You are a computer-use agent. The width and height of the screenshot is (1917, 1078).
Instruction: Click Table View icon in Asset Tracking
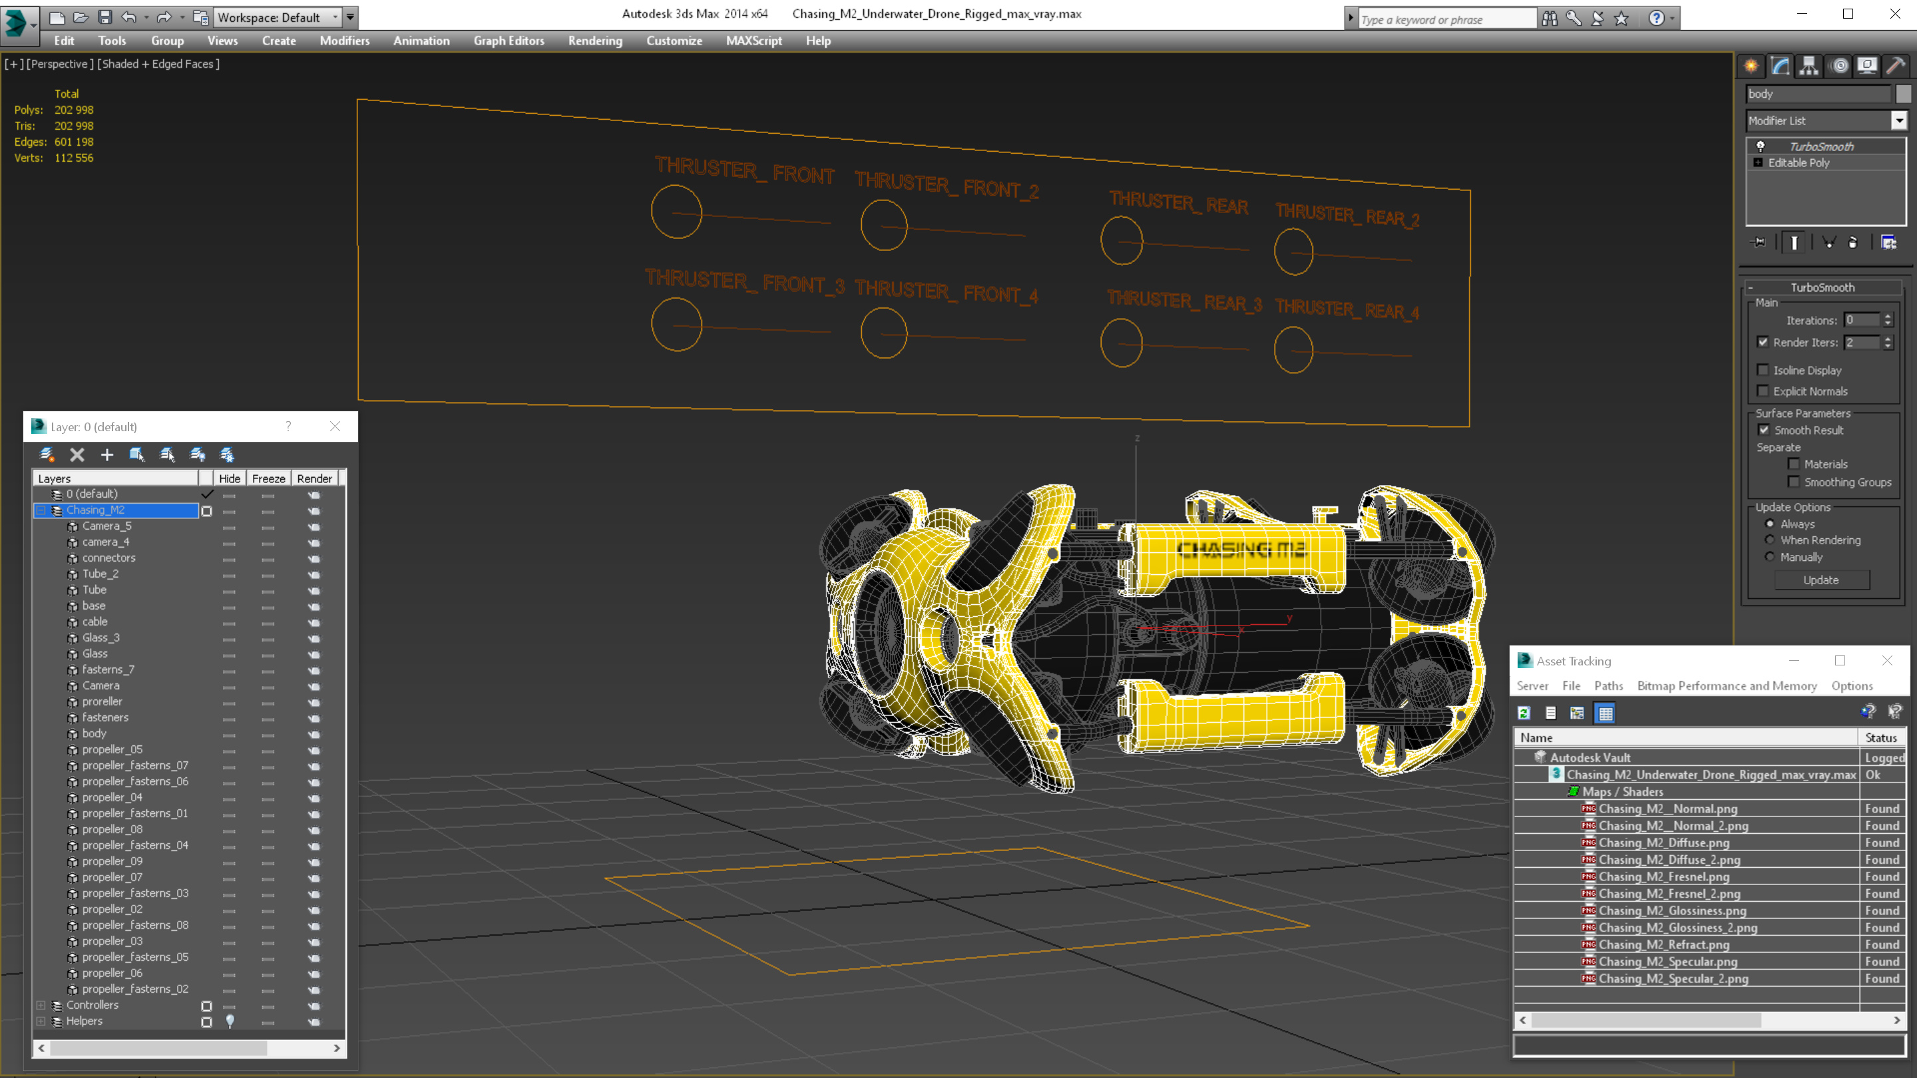point(1605,713)
